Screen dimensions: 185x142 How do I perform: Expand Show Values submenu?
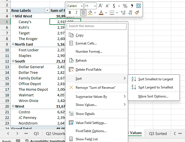(97, 105)
